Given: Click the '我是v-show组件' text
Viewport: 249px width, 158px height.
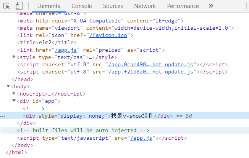Looking at the screenshot, I should 132,116.
